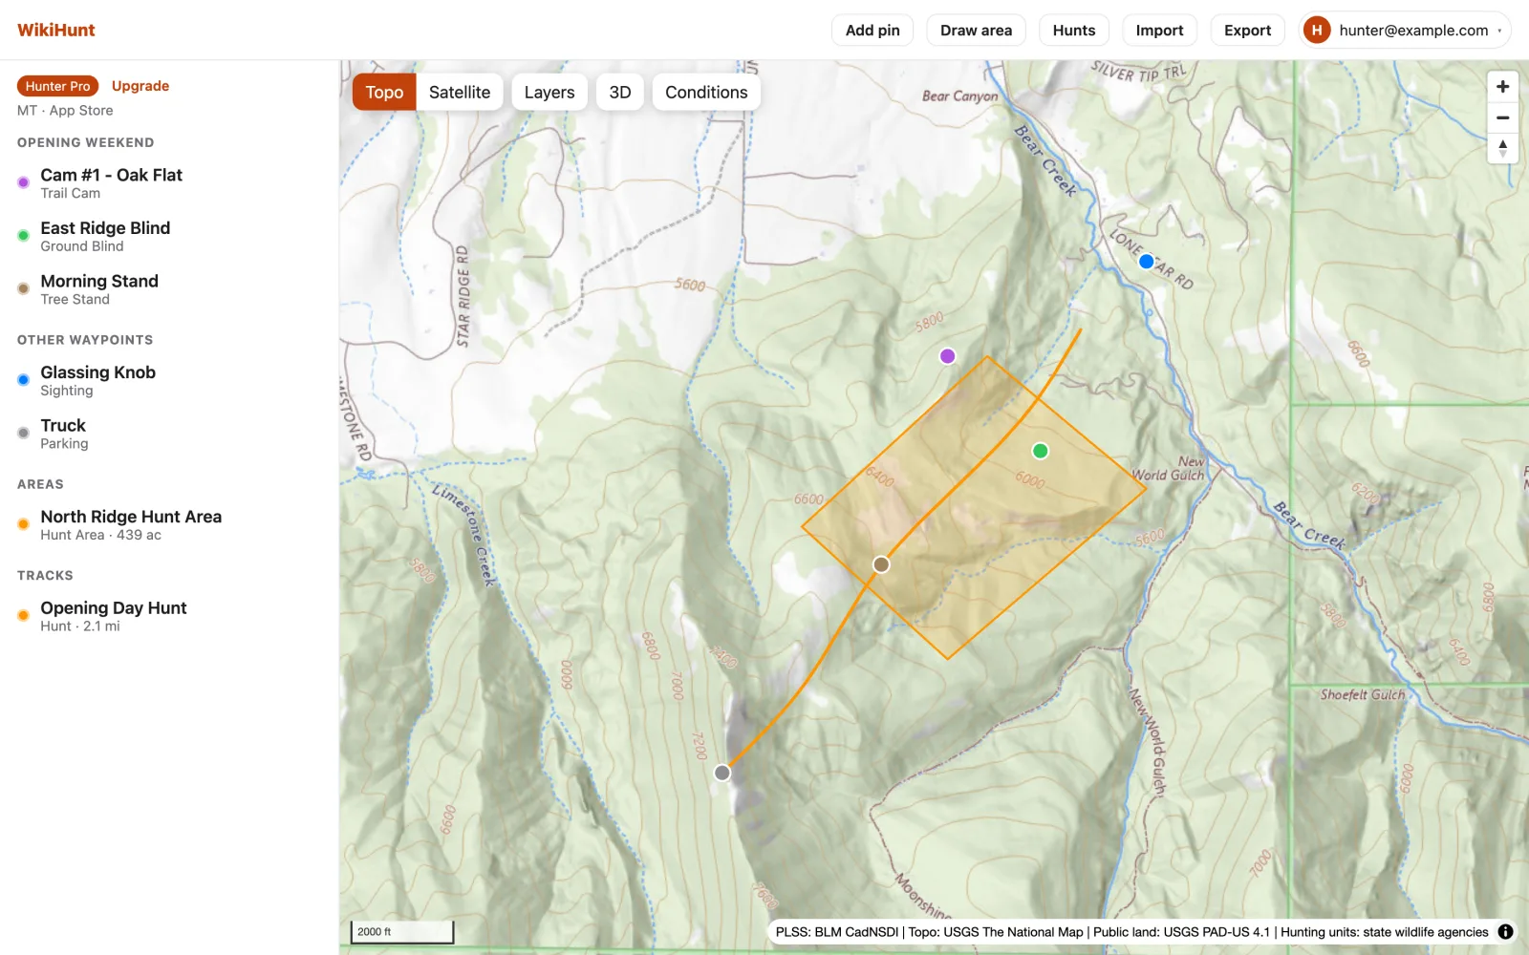Select Opening Day Hunt track

169,616
